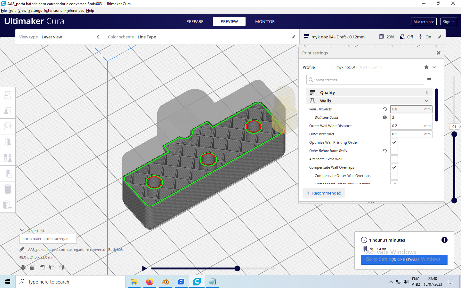The height and width of the screenshot is (288, 461).
Task: Enable Outer Before Inner Walls
Action: click(394, 150)
